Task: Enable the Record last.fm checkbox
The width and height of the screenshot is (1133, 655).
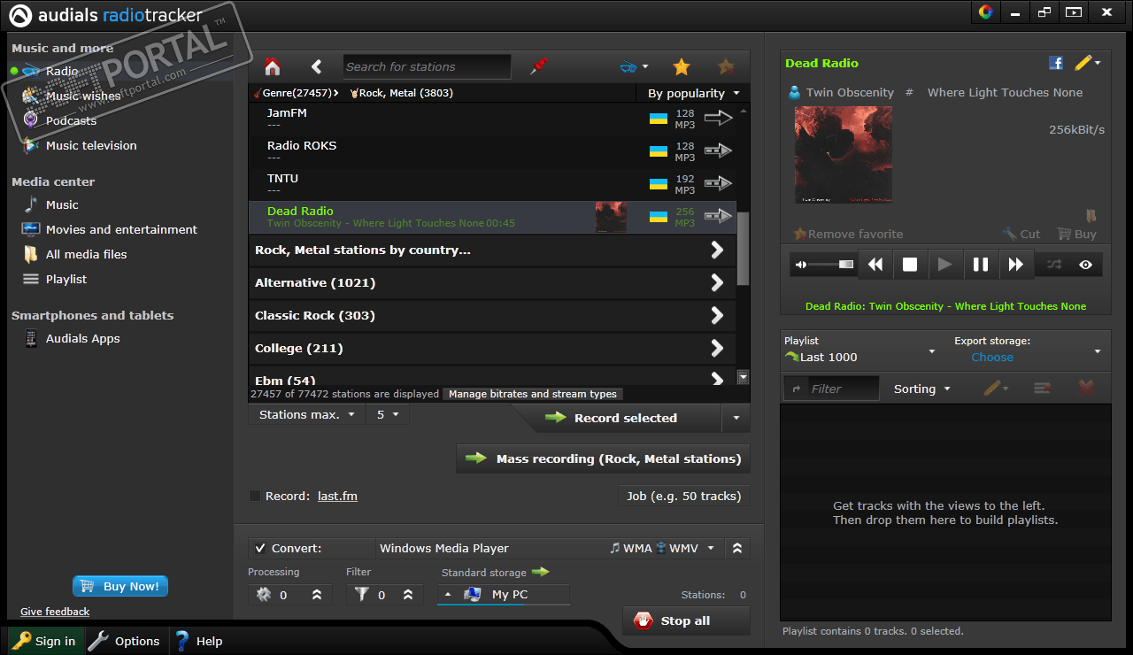Action: click(256, 497)
